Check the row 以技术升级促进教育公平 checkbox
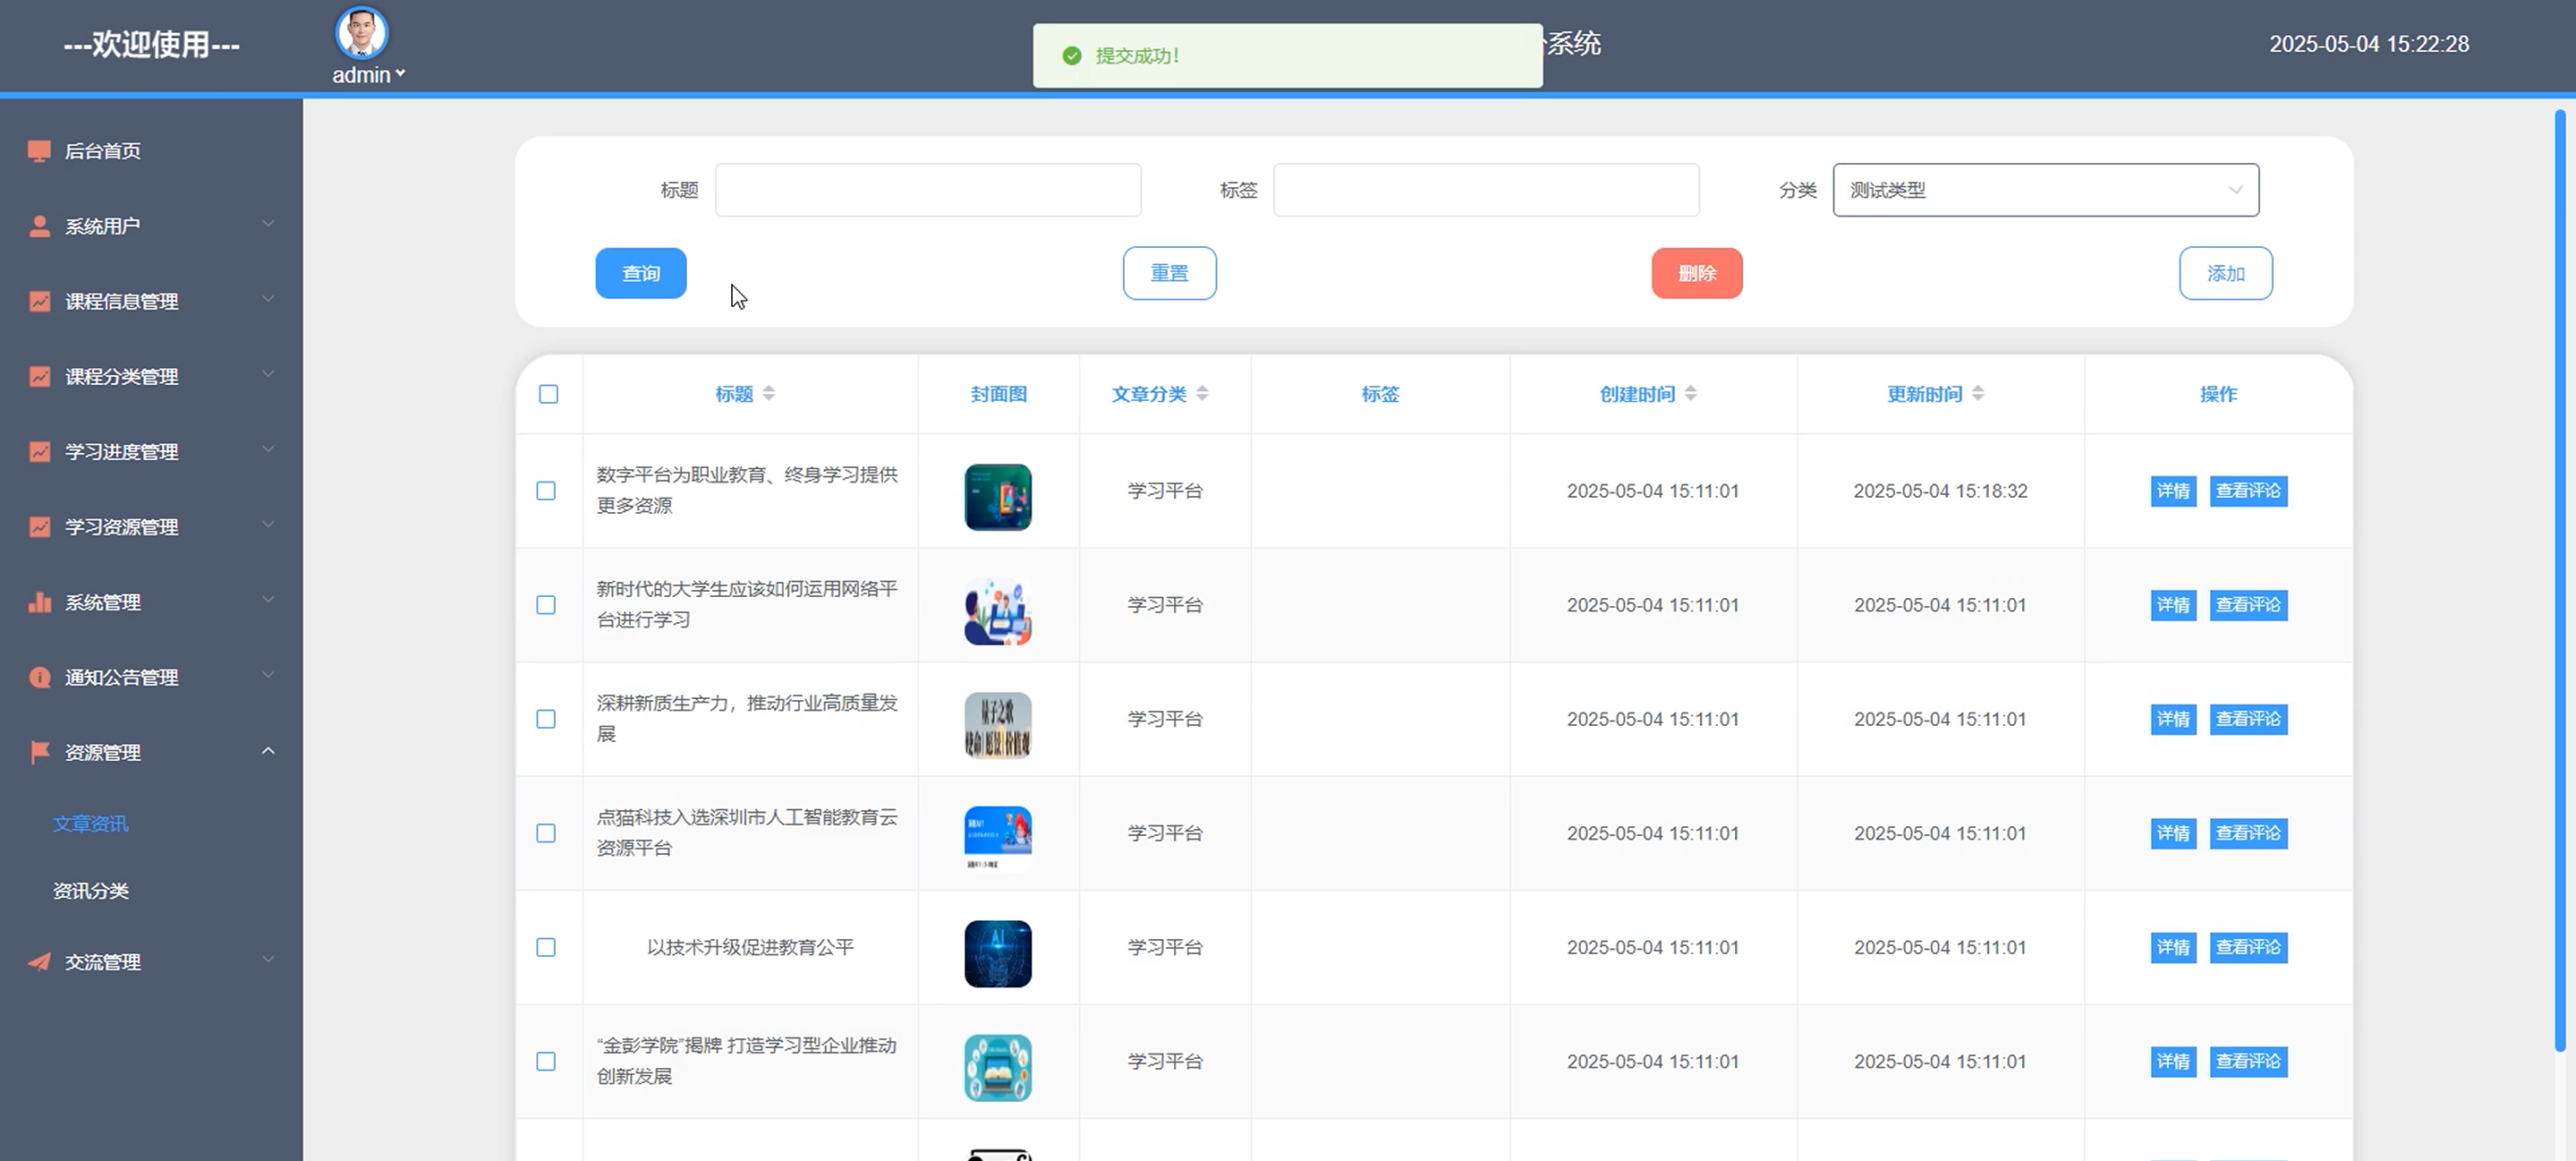Screen dimensions: 2576x1161 click(546, 947)
